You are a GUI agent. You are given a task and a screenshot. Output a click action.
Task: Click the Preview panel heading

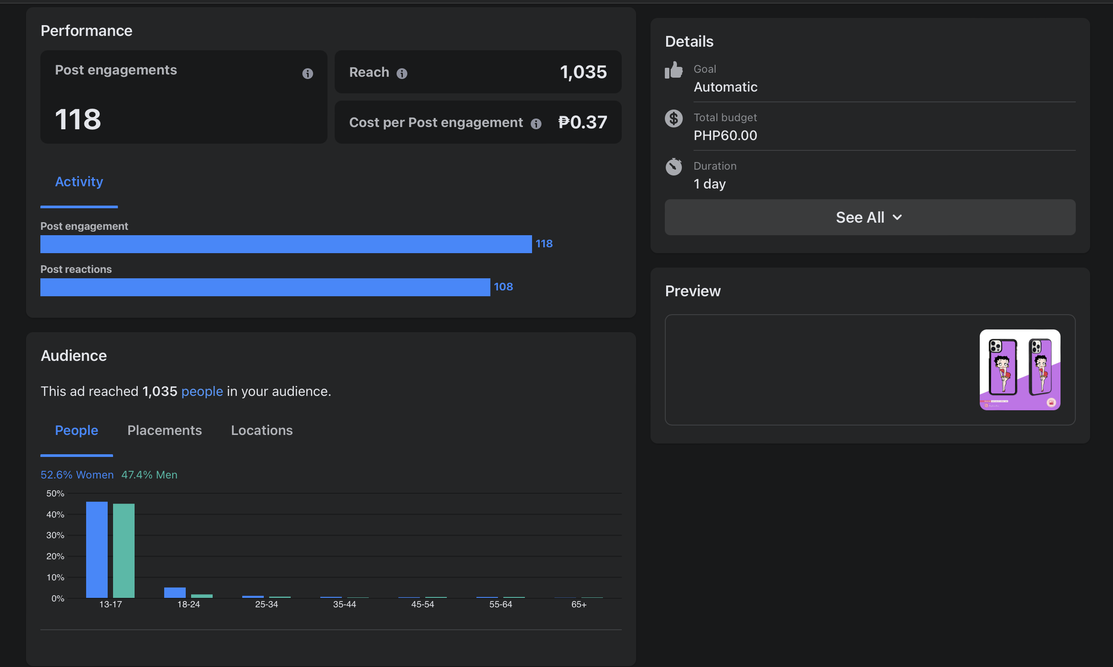click(x=693, y=291)
